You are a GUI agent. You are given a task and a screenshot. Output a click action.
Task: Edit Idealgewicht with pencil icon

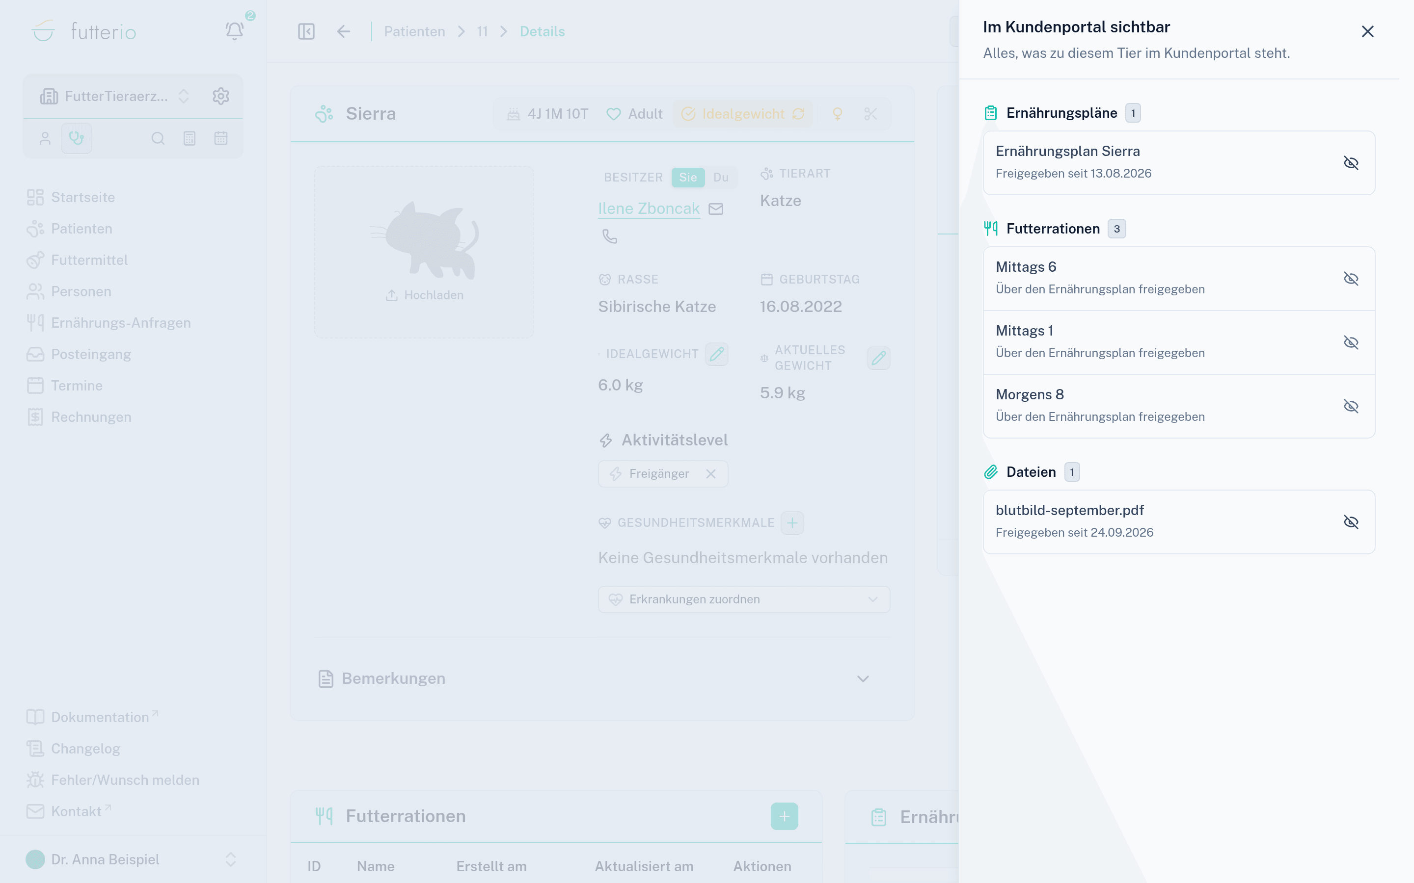point(716,354)
